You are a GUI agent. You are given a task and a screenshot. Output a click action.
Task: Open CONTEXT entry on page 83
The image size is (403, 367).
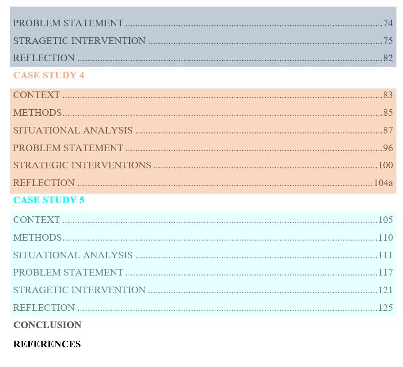[36, 95]
